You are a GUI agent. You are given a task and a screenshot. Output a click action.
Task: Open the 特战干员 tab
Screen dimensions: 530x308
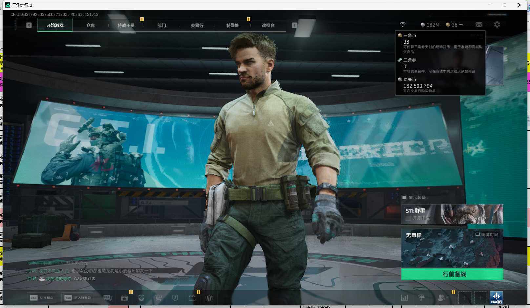click(126, 25)
